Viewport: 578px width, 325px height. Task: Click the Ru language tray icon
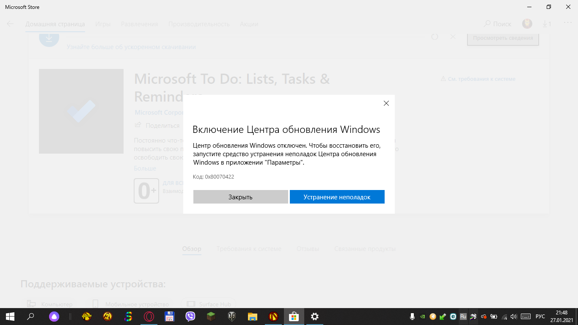pos(463,317)
